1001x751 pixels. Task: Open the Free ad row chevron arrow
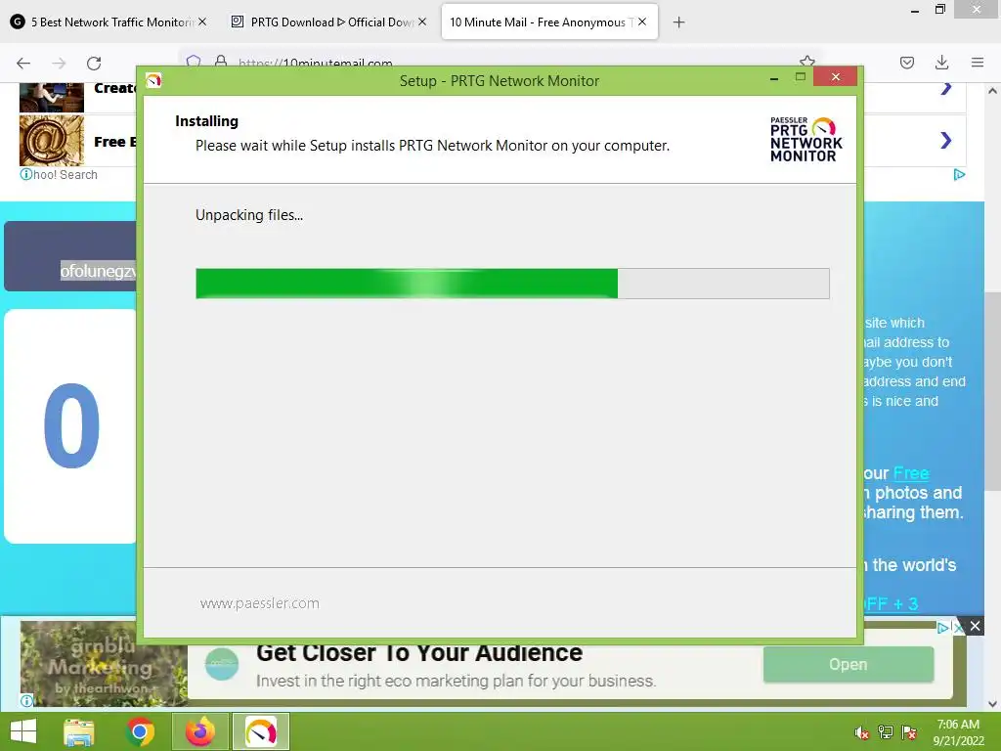tap(946, 140)
